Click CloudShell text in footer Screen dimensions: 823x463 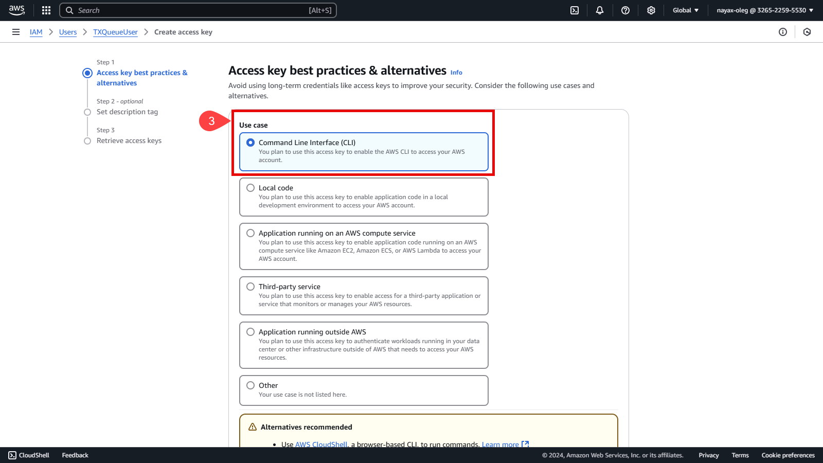coord(34,455)
